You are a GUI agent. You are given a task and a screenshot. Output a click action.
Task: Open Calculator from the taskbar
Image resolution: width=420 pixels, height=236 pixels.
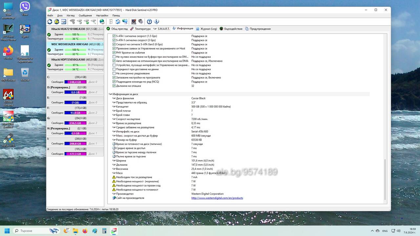(104, 231)
